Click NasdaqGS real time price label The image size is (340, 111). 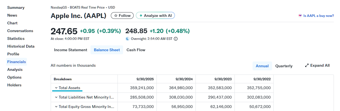point(83,7)
